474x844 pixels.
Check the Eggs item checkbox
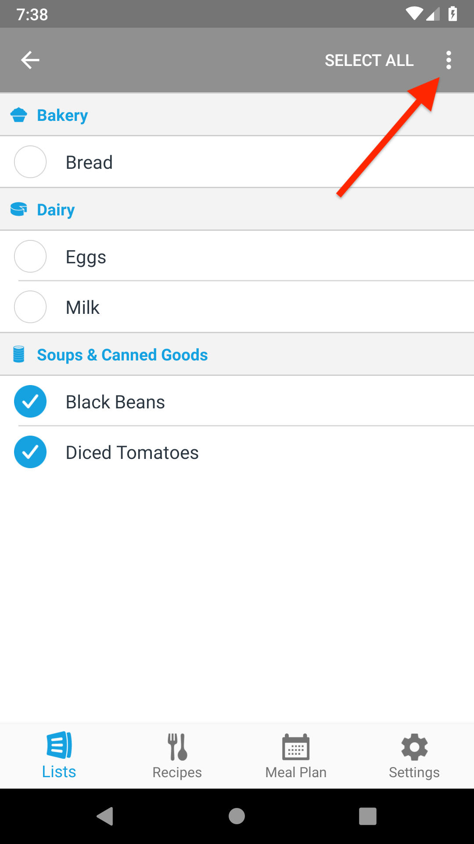30,256
